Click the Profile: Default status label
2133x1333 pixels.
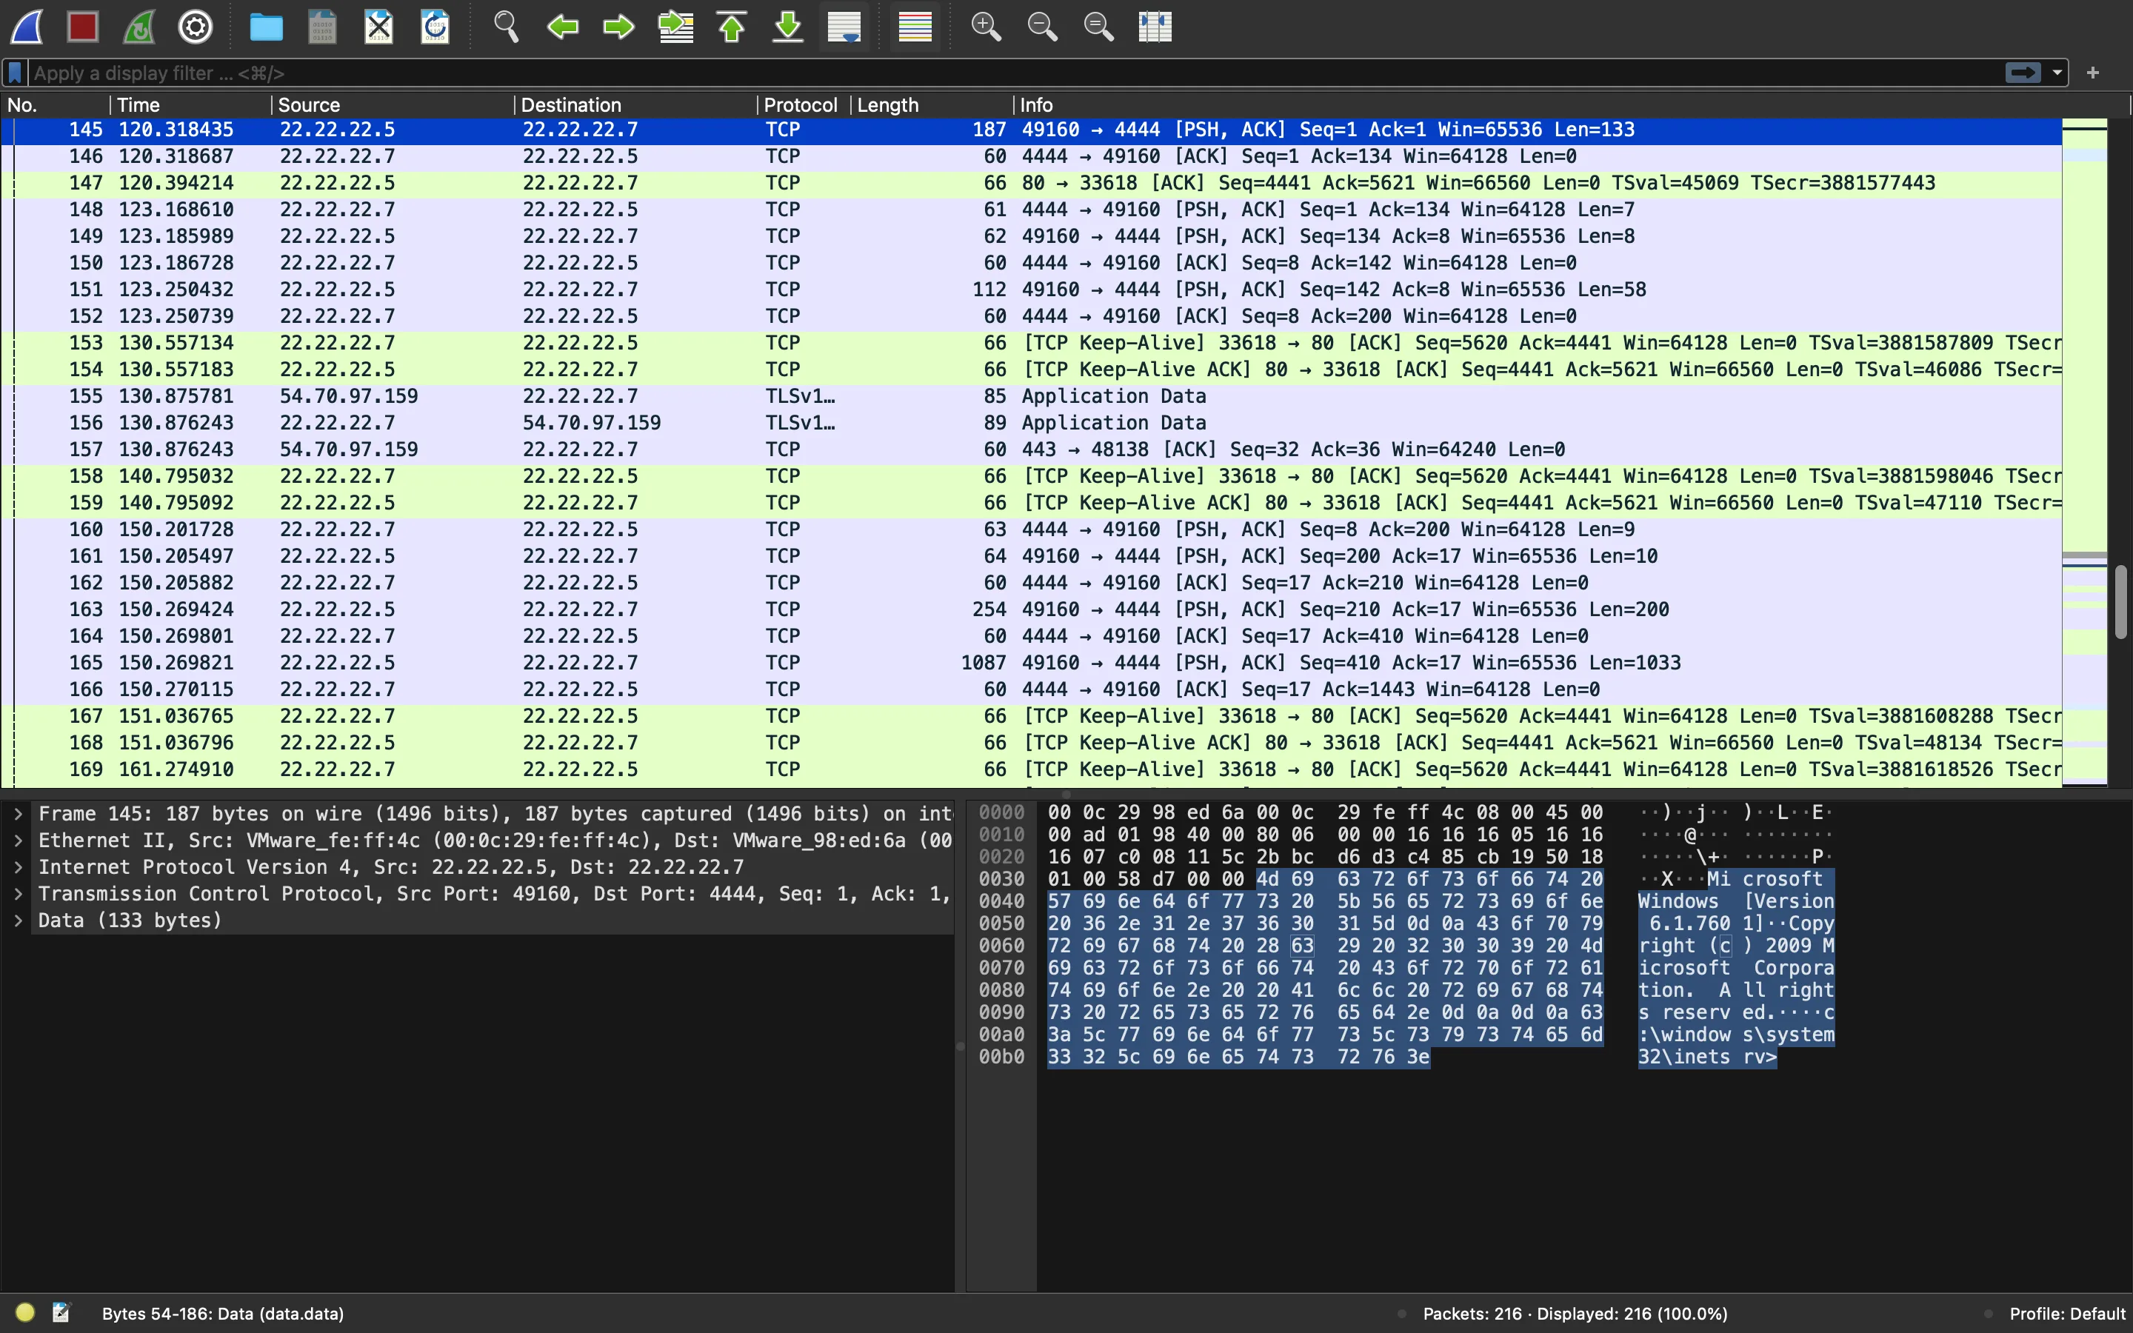click(2067, 1314)
